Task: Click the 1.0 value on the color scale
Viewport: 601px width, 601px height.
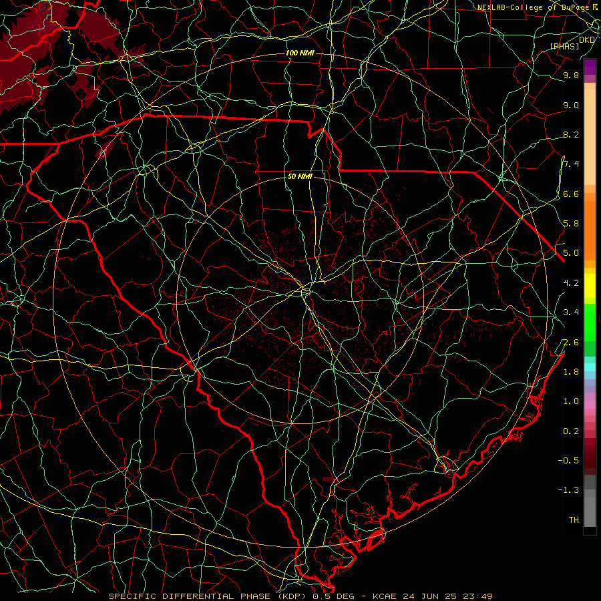Action: (571, 401)
